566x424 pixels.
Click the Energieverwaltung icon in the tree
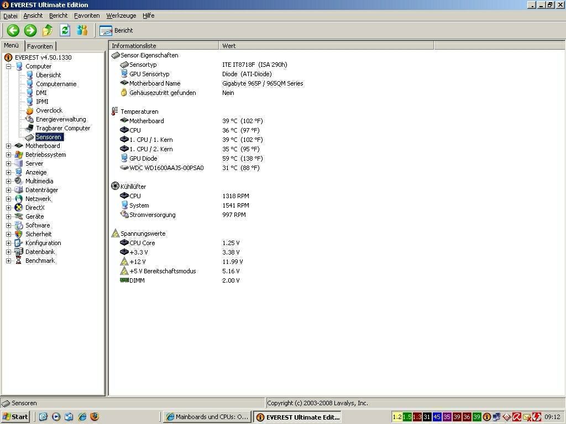click(29, 119)
